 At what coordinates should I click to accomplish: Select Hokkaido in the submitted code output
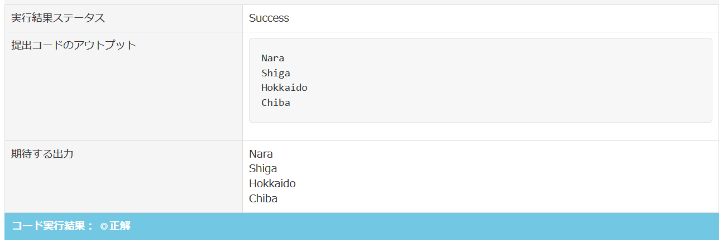coord(284,87)
